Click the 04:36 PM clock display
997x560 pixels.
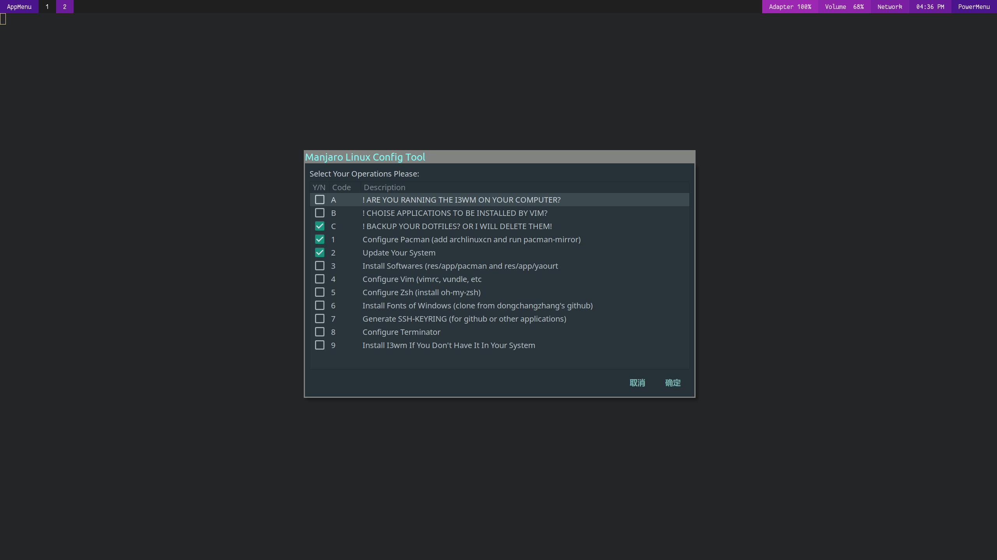[930, 7]
